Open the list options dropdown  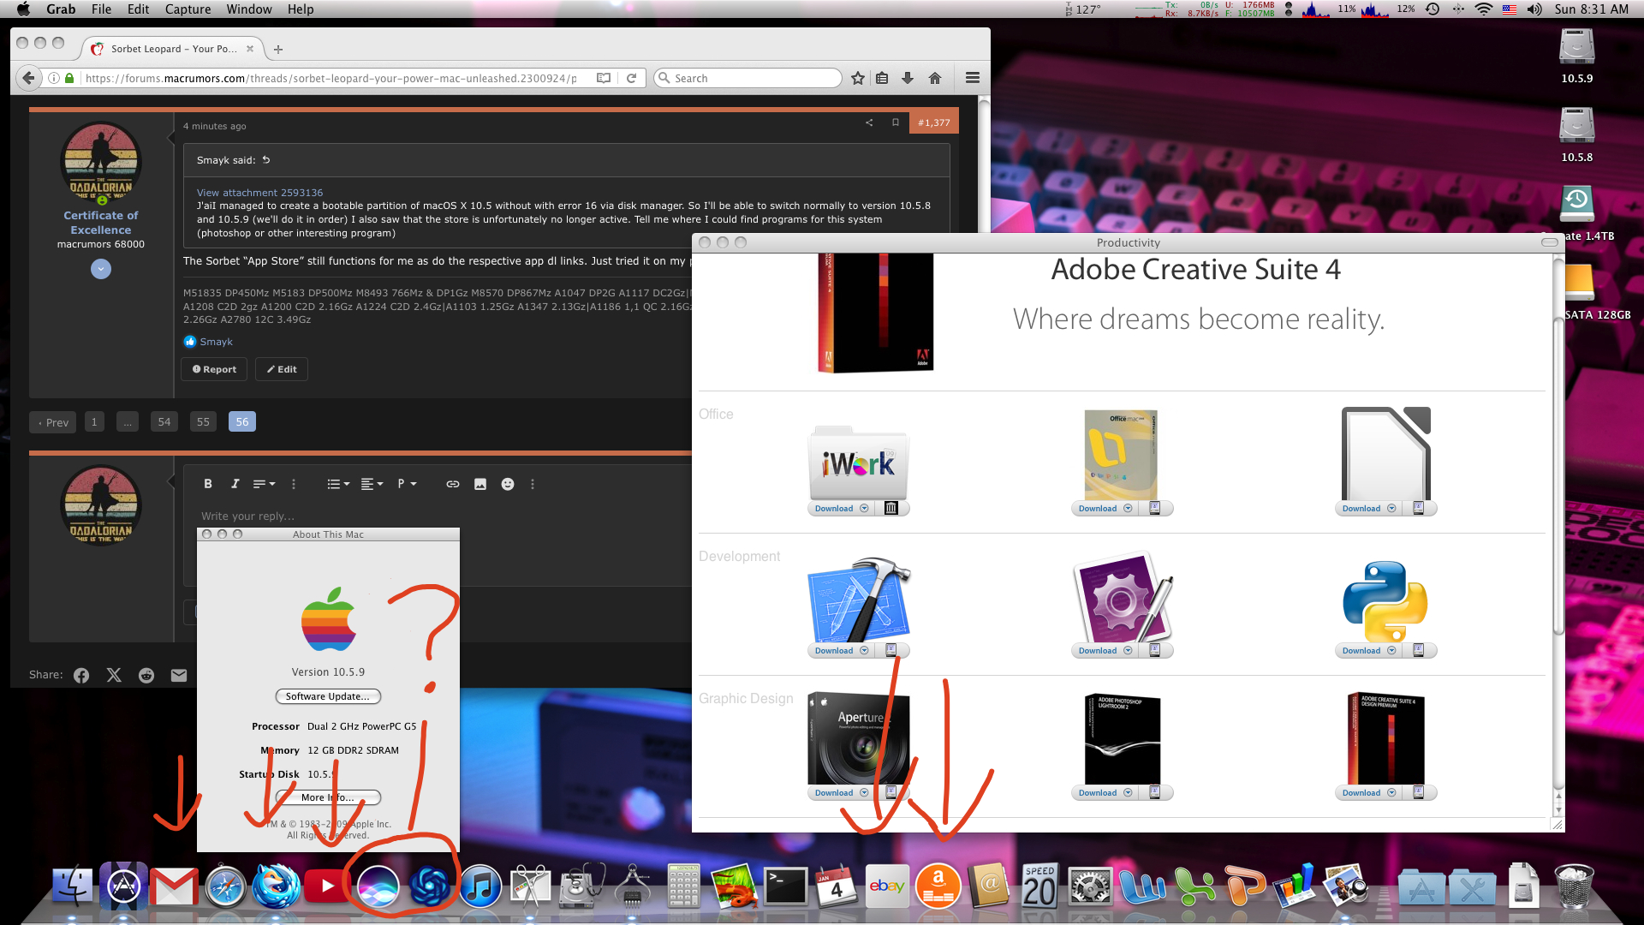[x=337, y=484]
